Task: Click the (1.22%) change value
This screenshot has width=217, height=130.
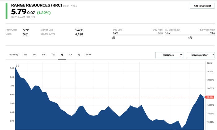Action: pos(44,13)
